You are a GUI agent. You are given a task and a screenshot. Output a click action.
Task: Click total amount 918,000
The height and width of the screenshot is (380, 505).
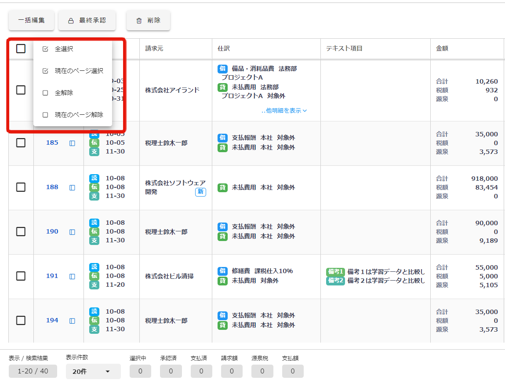pyautogui.click(x=484, y=179)
